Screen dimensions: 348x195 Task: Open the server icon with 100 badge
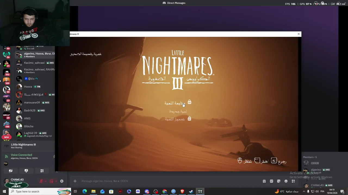[6, 81]
